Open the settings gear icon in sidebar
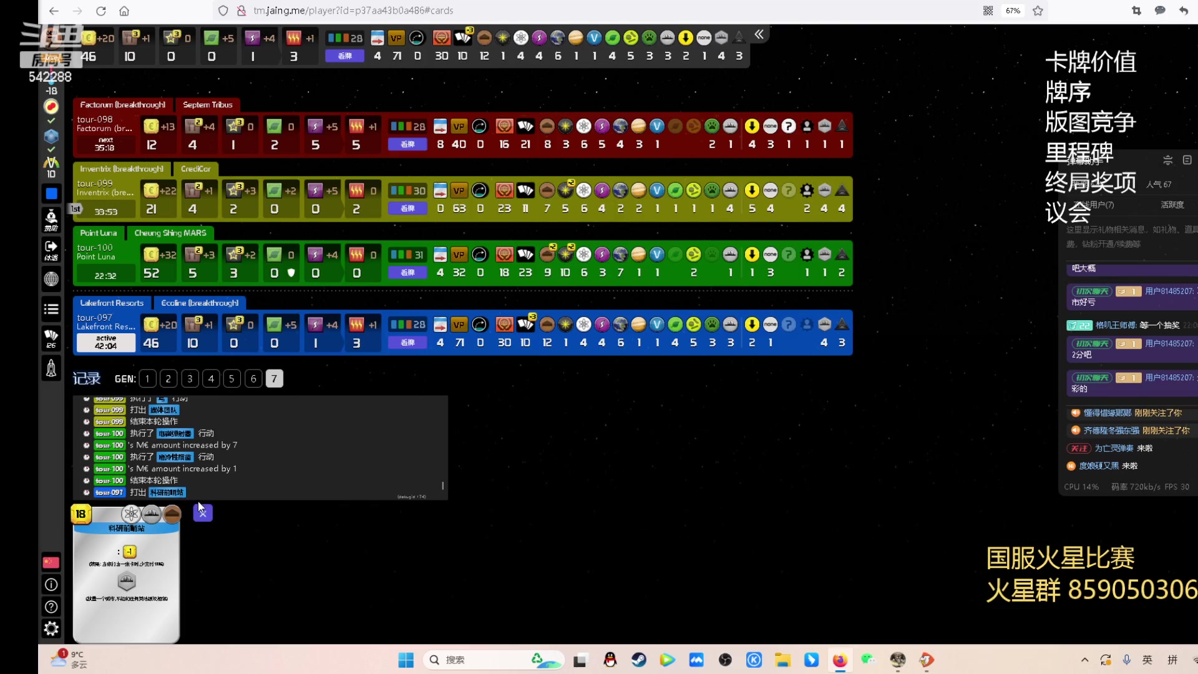Image resolution: width=1198 pixels, height=674 pixels. (x=51, y=628)
